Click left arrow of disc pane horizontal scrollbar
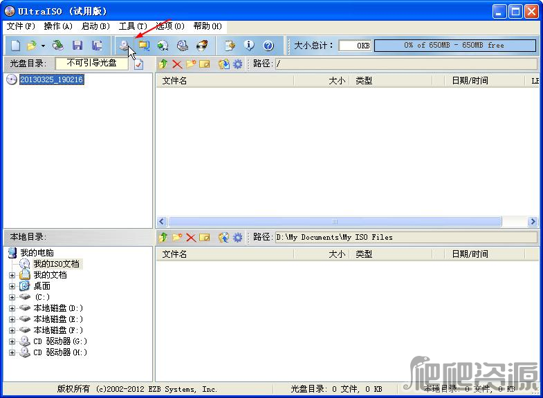 [162, 221]
